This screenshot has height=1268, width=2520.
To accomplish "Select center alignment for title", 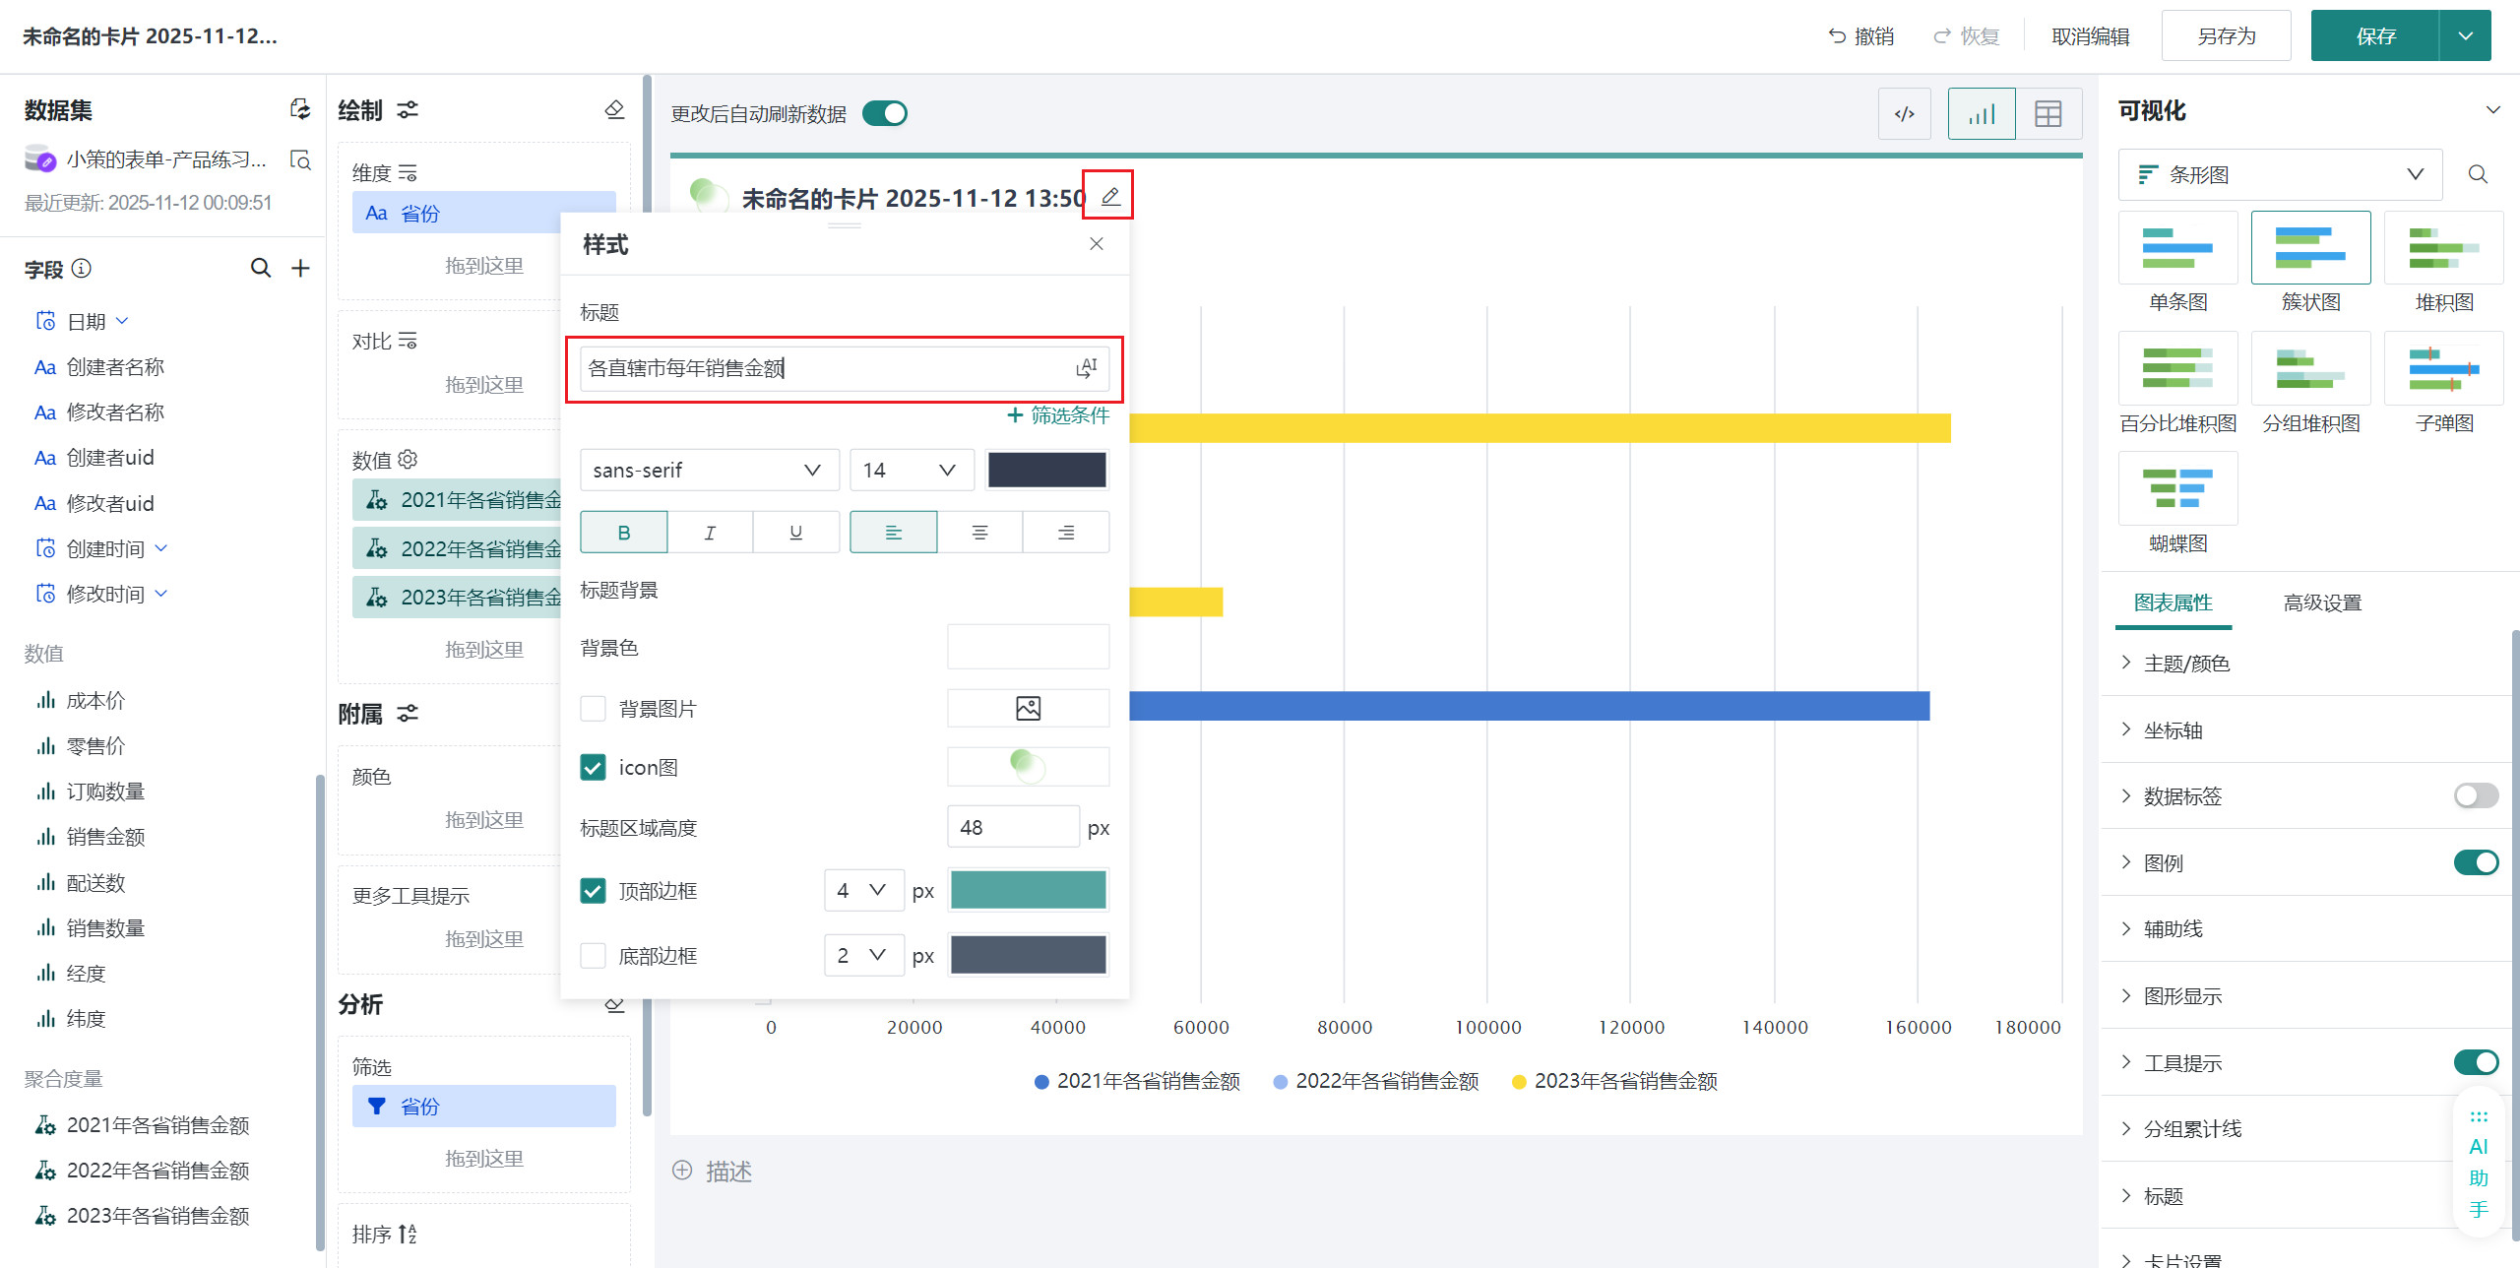I will point(979,533).
